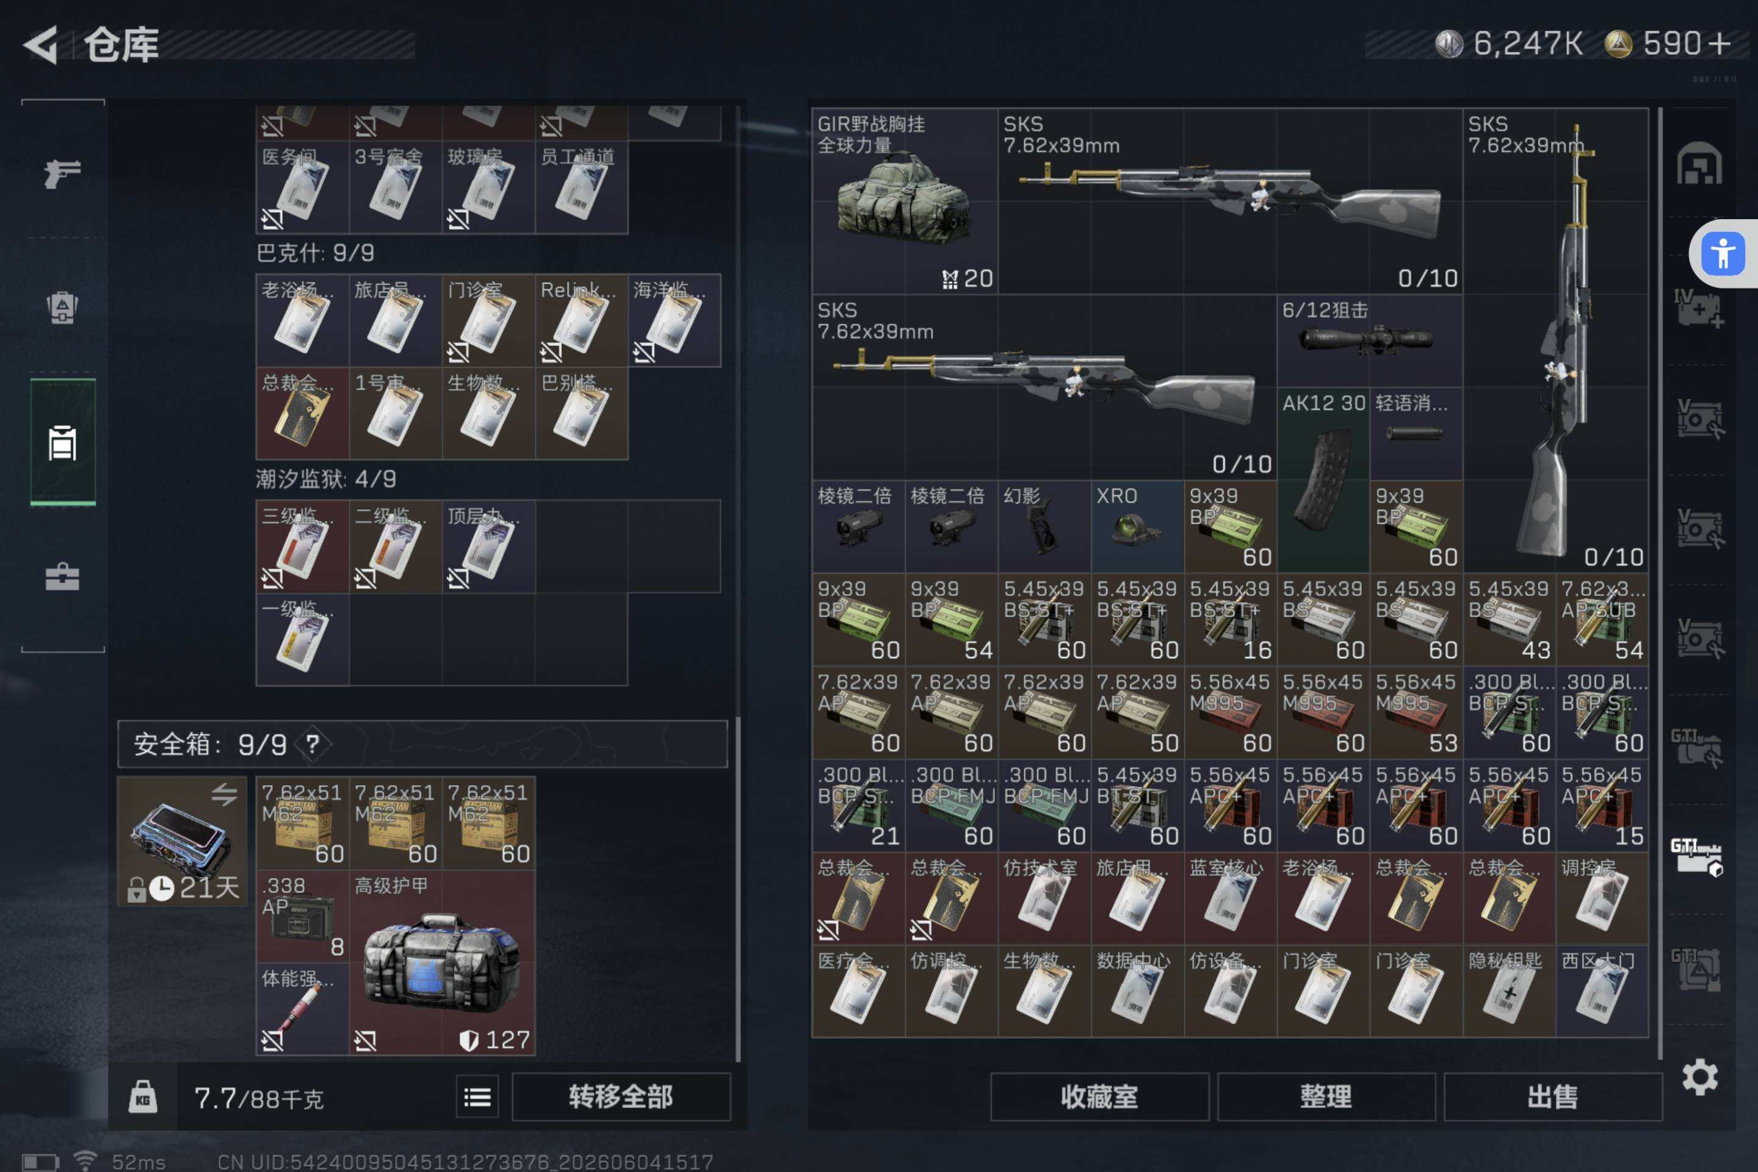The image size is (1758, 1172).
Task: Open the IV extension box tab
Action: 1698,308
